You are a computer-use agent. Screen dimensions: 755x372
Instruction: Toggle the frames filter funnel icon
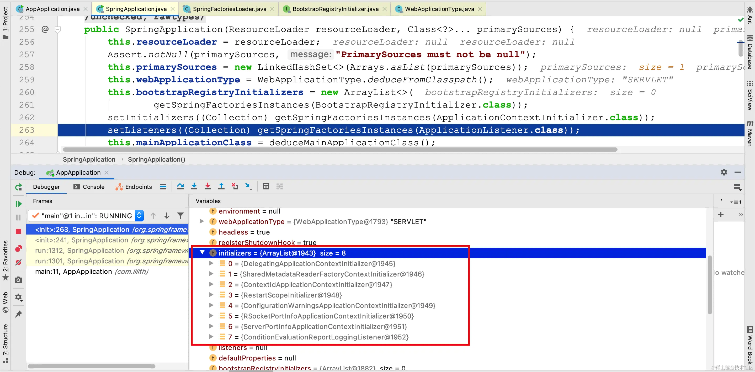click(x=180, y=216)
